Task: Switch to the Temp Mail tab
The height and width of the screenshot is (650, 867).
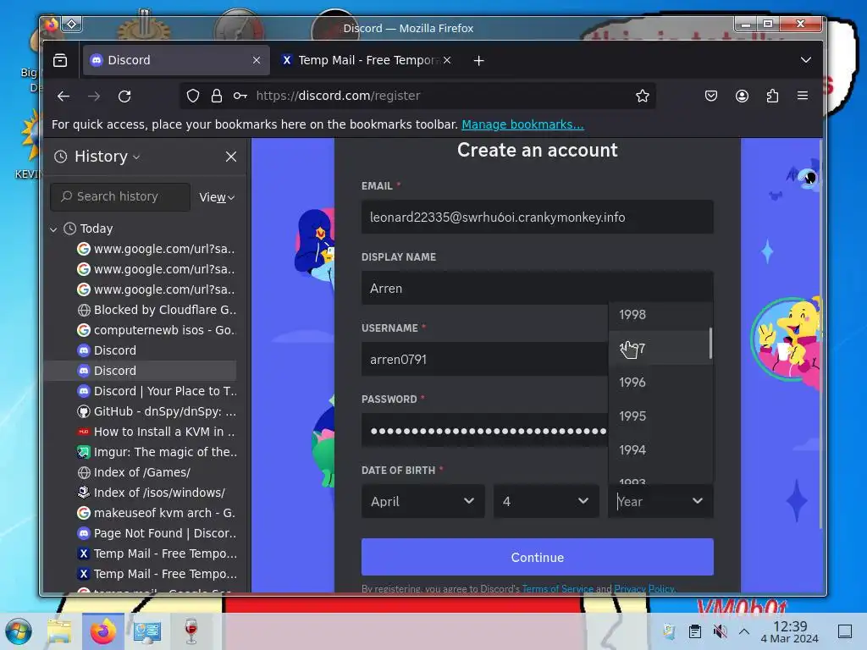Action: point(366,60)
